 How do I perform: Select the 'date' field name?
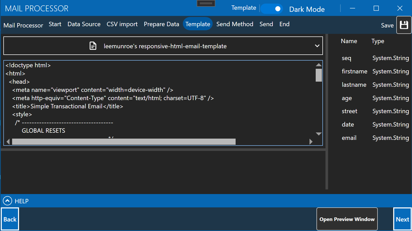(x=348, y=124)
